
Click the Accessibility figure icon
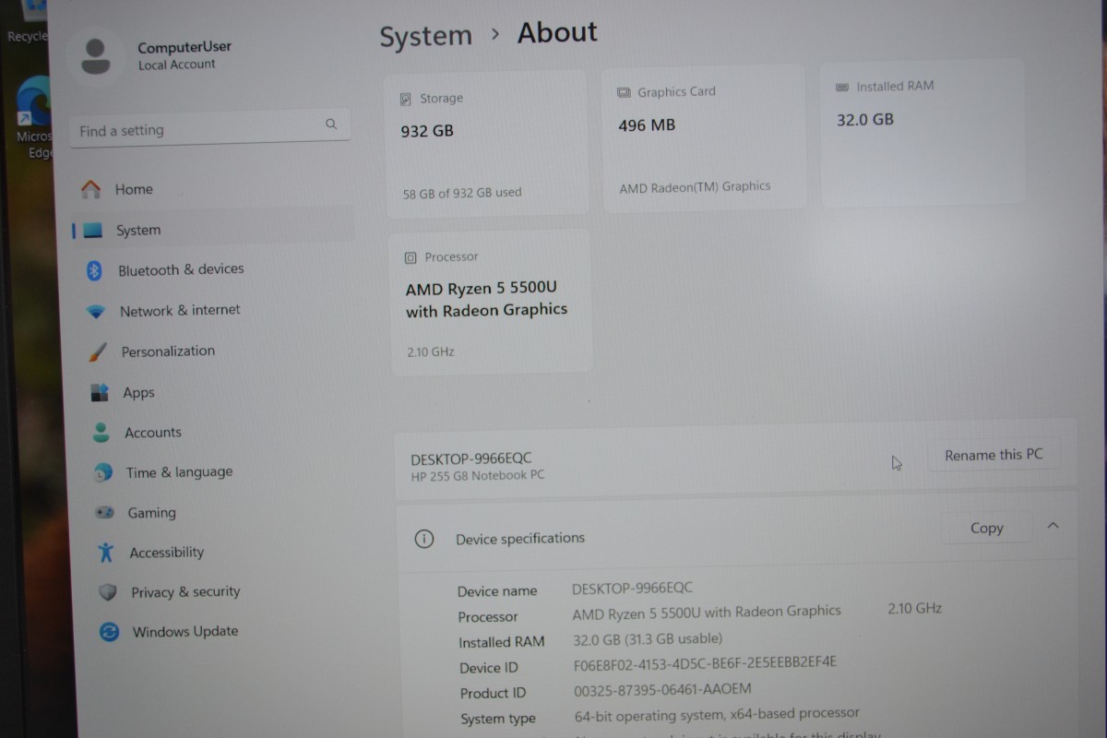[x=106, y=552]
